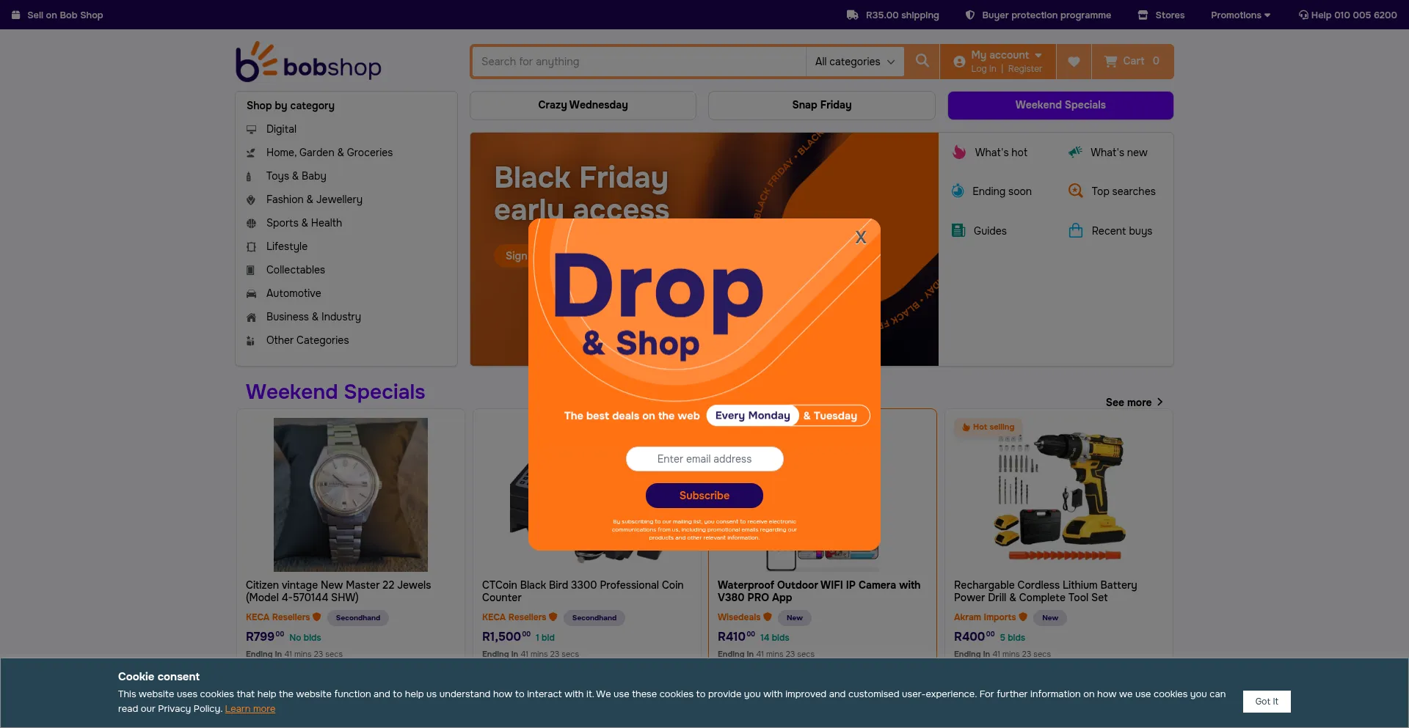Click the Ending soon clock icon
Viewport: 1409px width, 728px height.
[958, 191]
